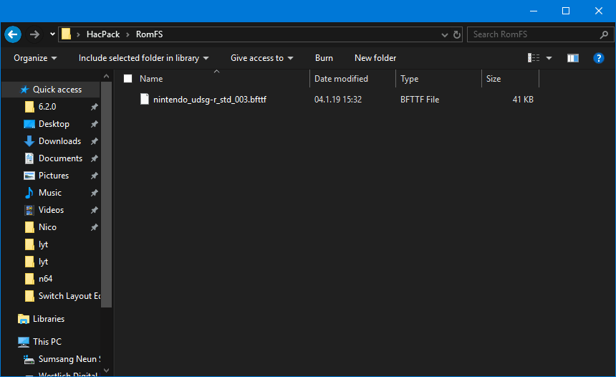
Task: Click the New folder button
Action: click(375, 58)
